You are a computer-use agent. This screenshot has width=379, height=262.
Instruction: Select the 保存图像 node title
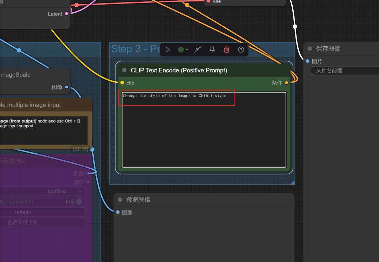click(328, 48)
